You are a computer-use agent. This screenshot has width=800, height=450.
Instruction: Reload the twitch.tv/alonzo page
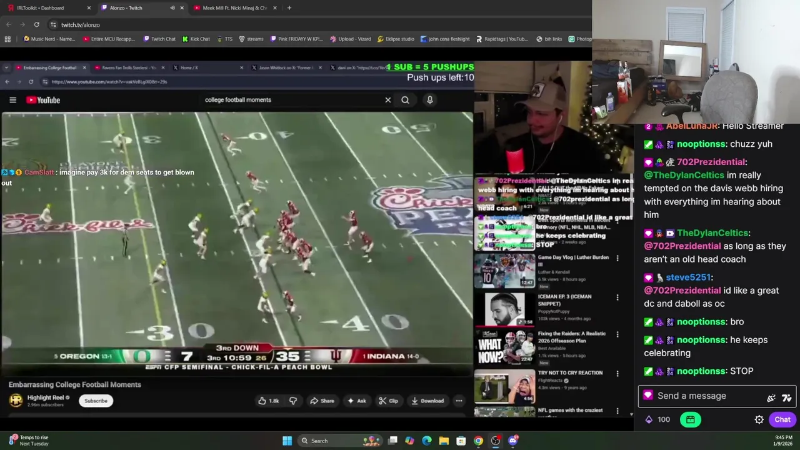tap(36, 24)
